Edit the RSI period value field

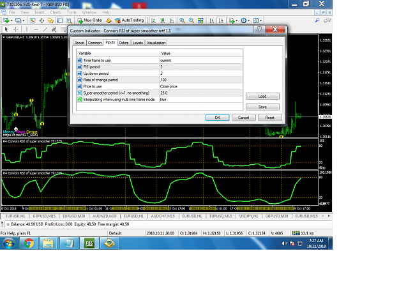[200, 66]
